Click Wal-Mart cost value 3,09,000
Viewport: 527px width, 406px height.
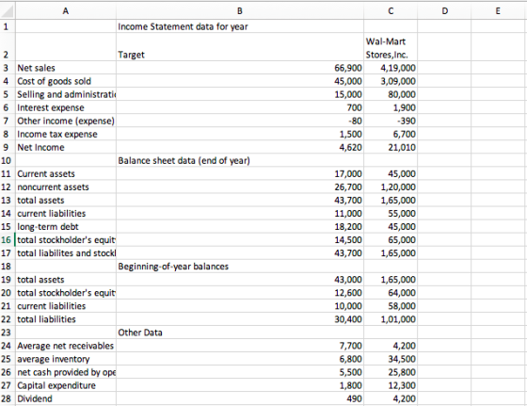(x=391, y=81)
